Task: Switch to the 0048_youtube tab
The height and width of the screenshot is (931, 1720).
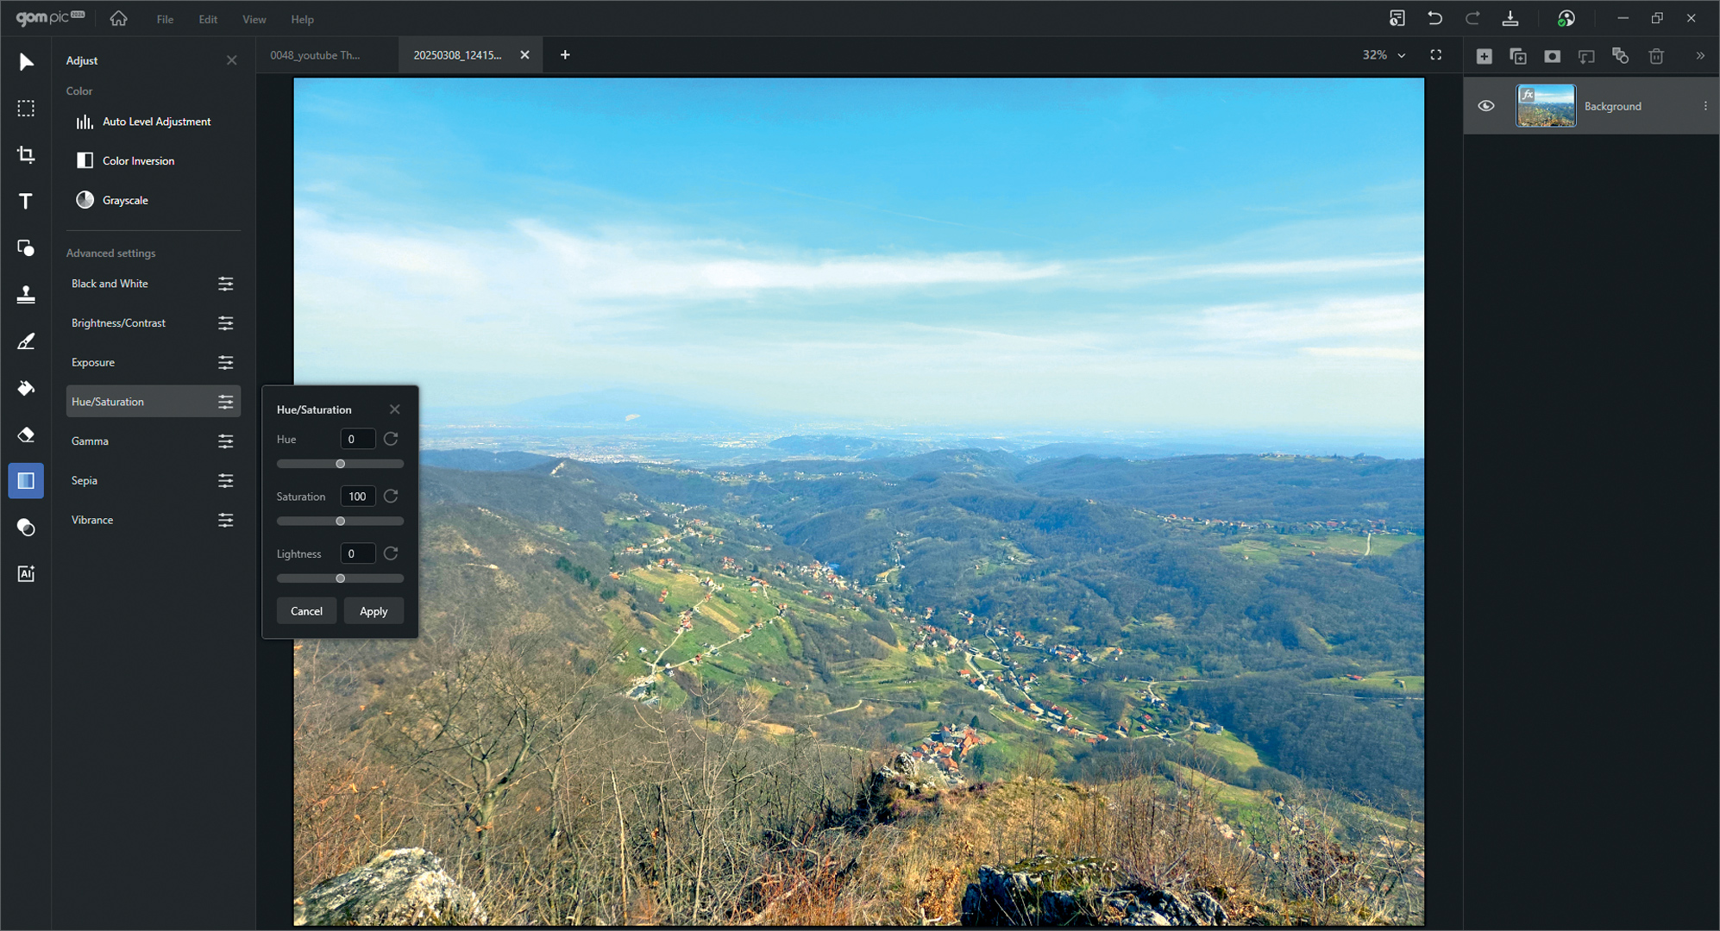Action: (316, 55)
